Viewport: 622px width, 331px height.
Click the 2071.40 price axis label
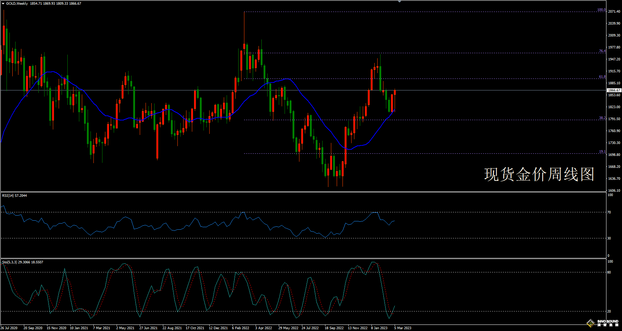click(614, 12)
